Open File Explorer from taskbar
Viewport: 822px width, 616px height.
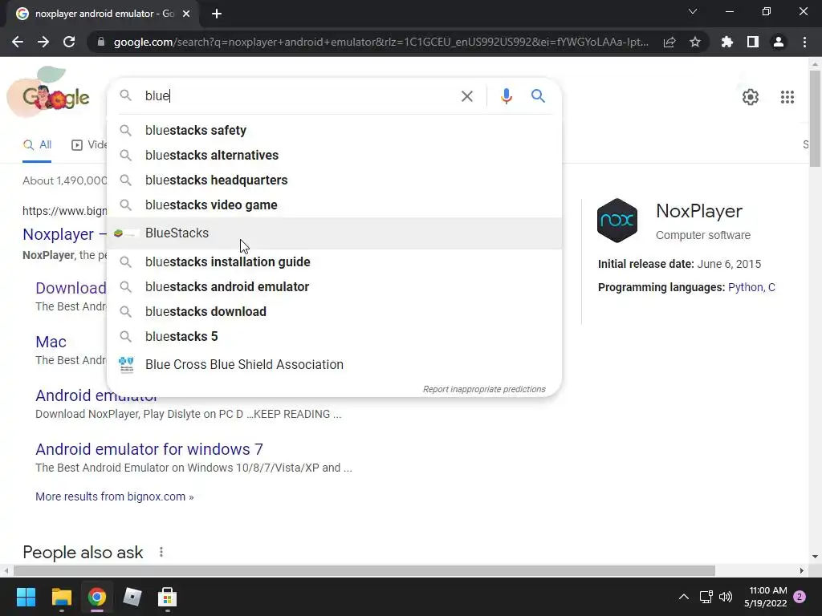click(x=61, y=597)
